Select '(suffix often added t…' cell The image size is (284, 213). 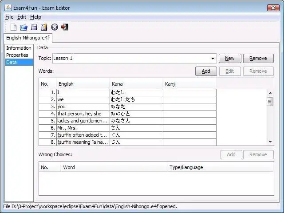[83, 135]
